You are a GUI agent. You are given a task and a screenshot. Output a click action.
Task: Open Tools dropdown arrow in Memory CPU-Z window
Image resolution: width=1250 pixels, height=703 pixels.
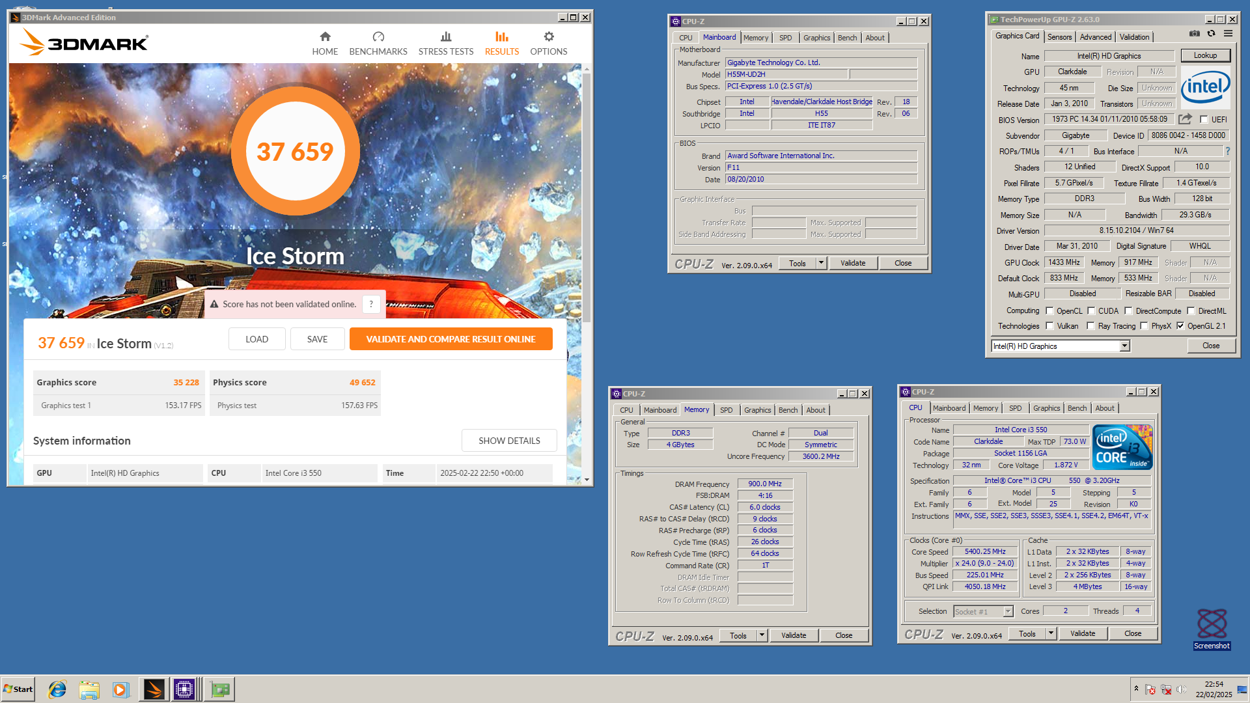click(762, 635)
